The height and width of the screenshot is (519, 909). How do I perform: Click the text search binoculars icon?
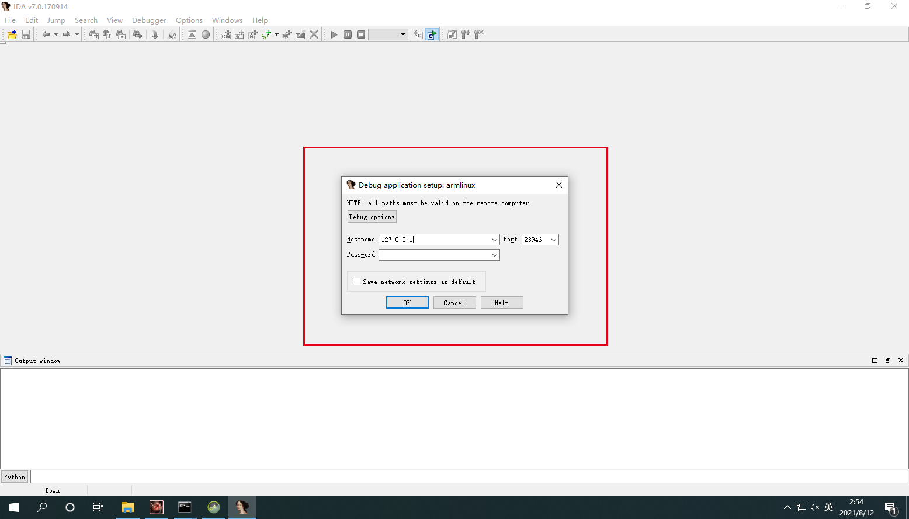(107, 34)
